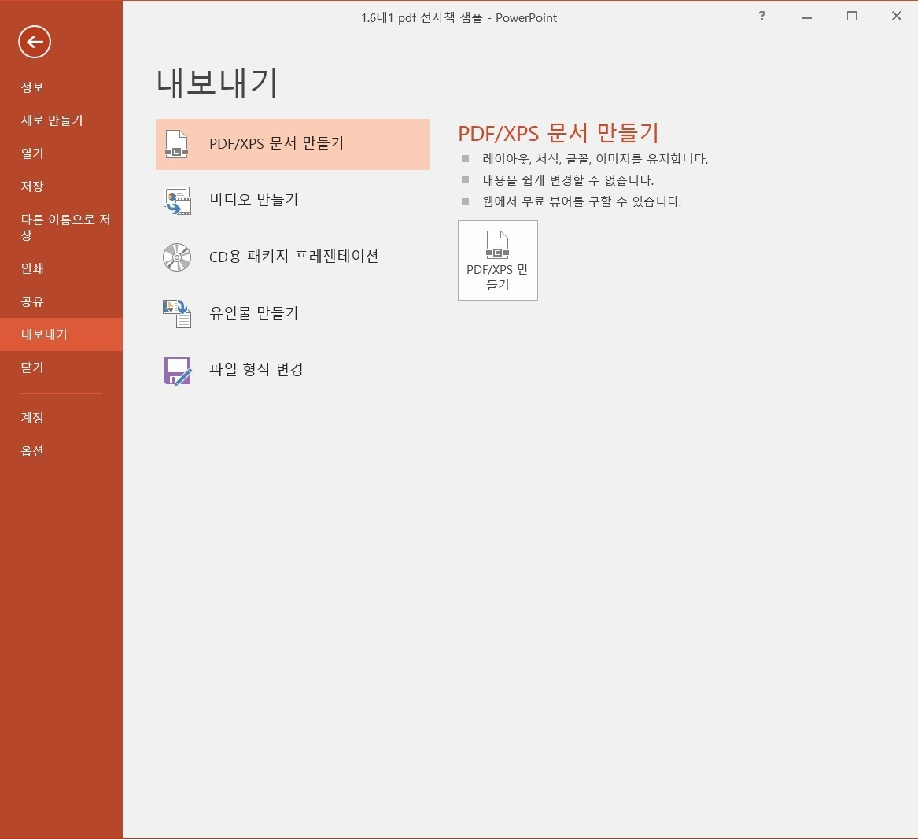Viewport: 918px width, 839px height.
Task: Select the CD package presentation disc icon
Action: coord(176,257)
